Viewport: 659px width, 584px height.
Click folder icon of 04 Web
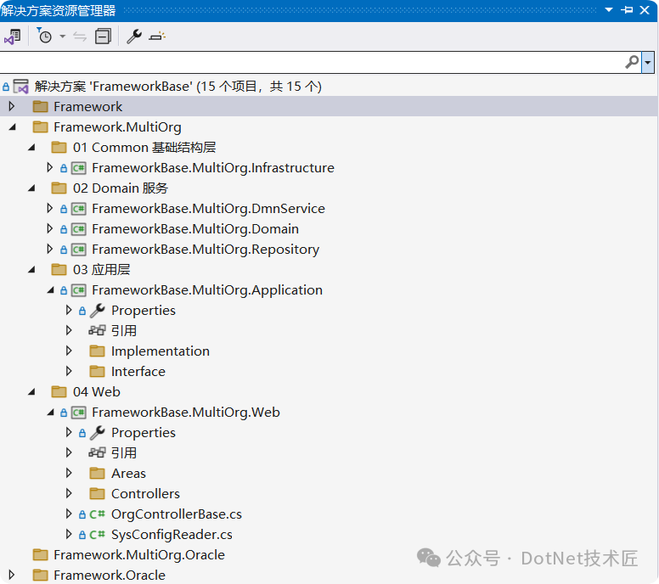click(x=59, y=392)
